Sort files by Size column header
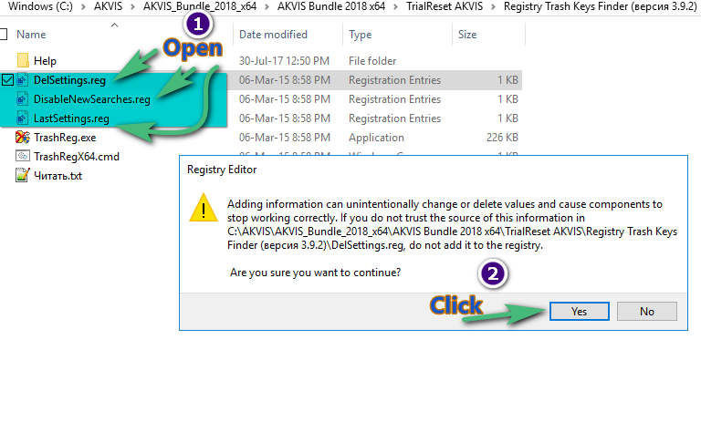The image size is (701, 422). point(467,35)
